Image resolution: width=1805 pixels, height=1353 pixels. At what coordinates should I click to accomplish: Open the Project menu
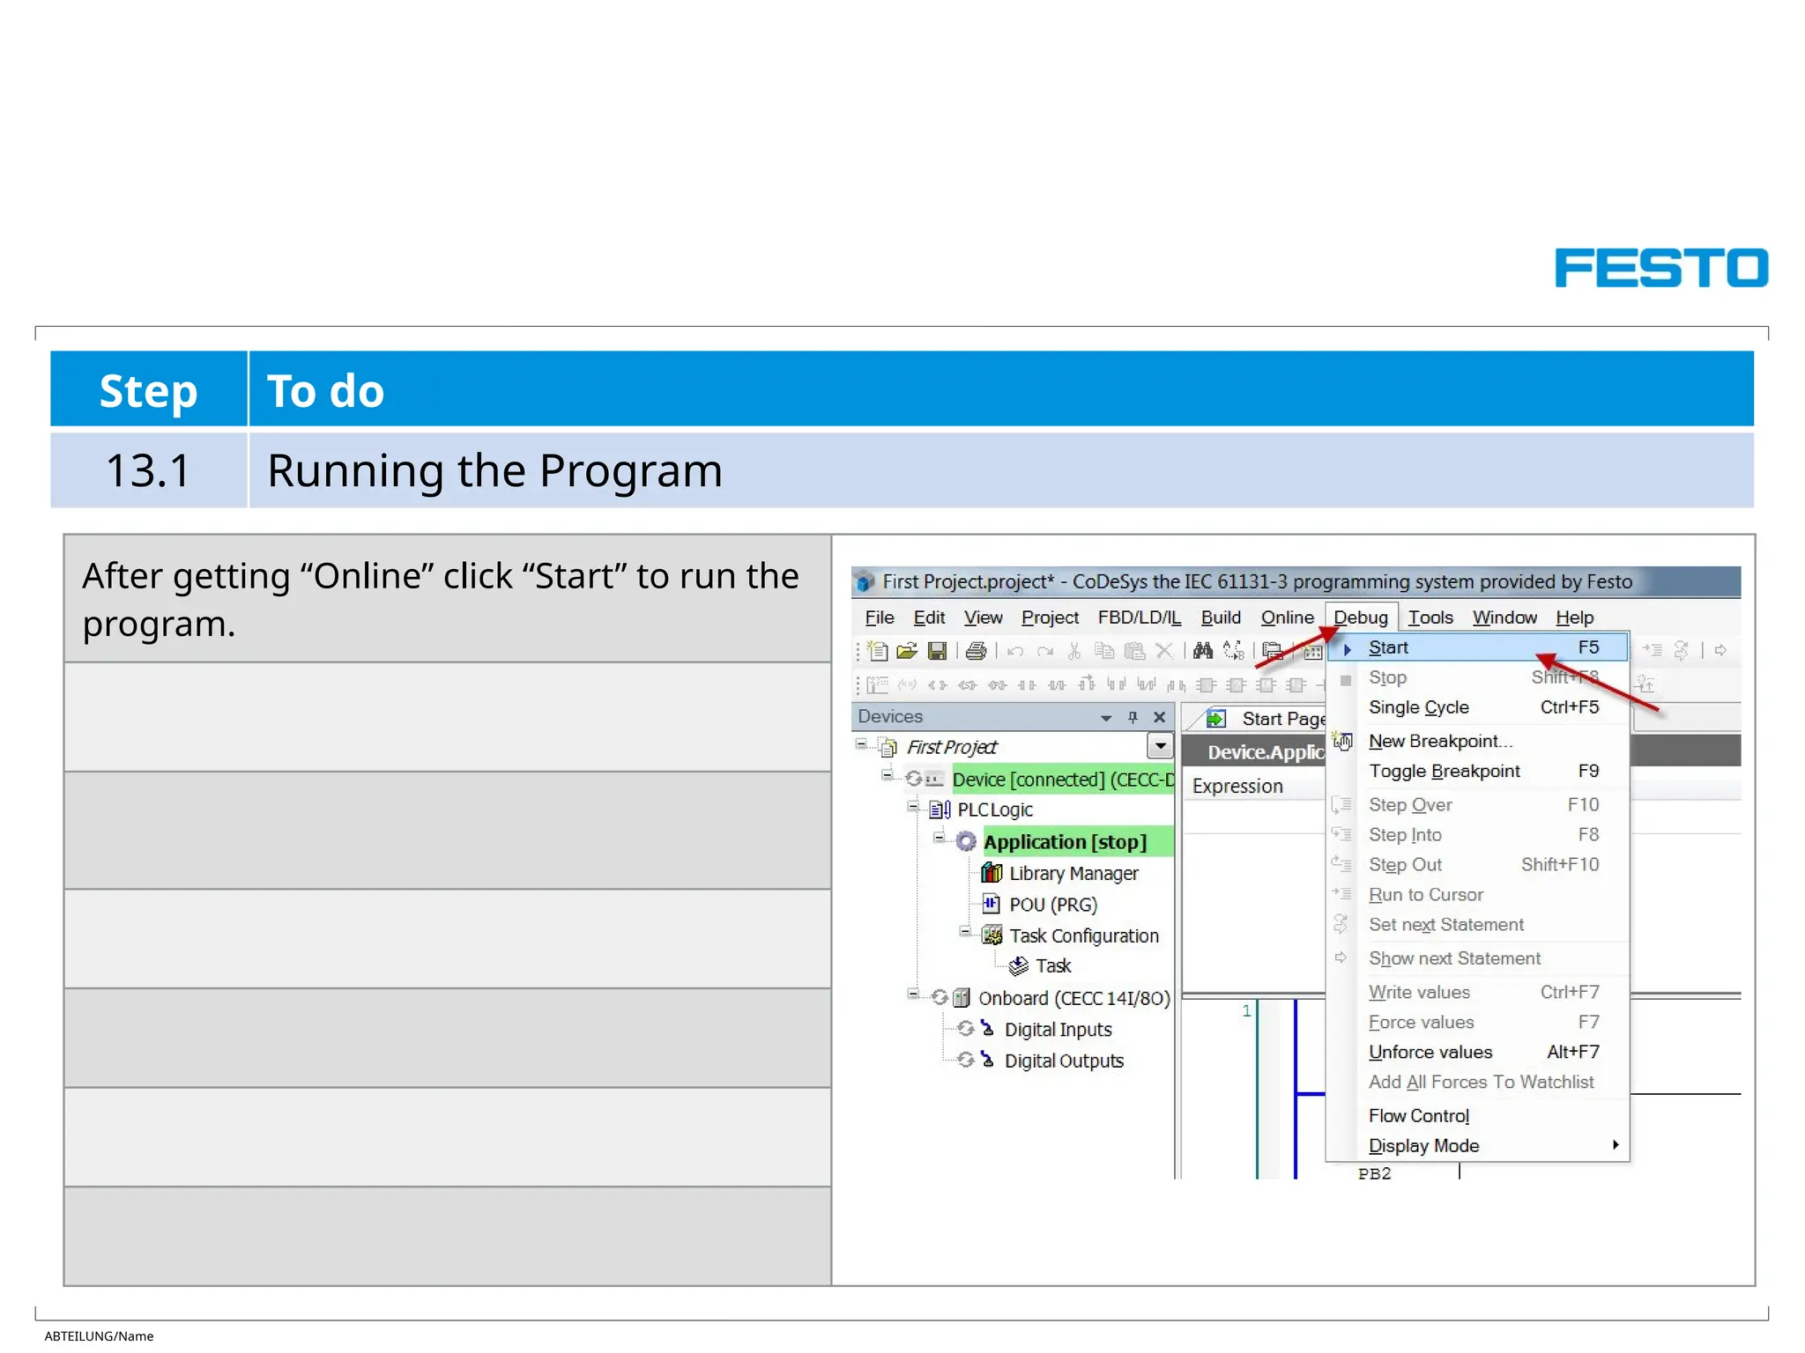1050,617
